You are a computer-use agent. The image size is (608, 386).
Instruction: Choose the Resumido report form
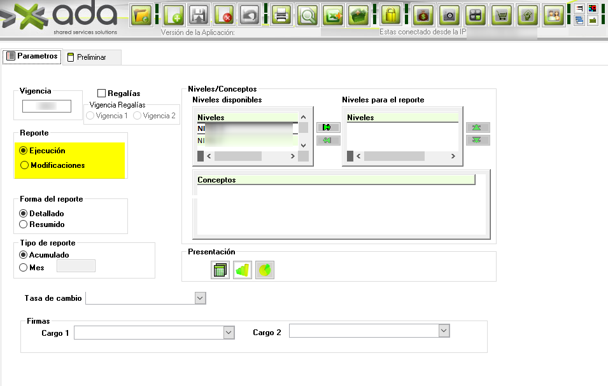[x=24, y=224]
